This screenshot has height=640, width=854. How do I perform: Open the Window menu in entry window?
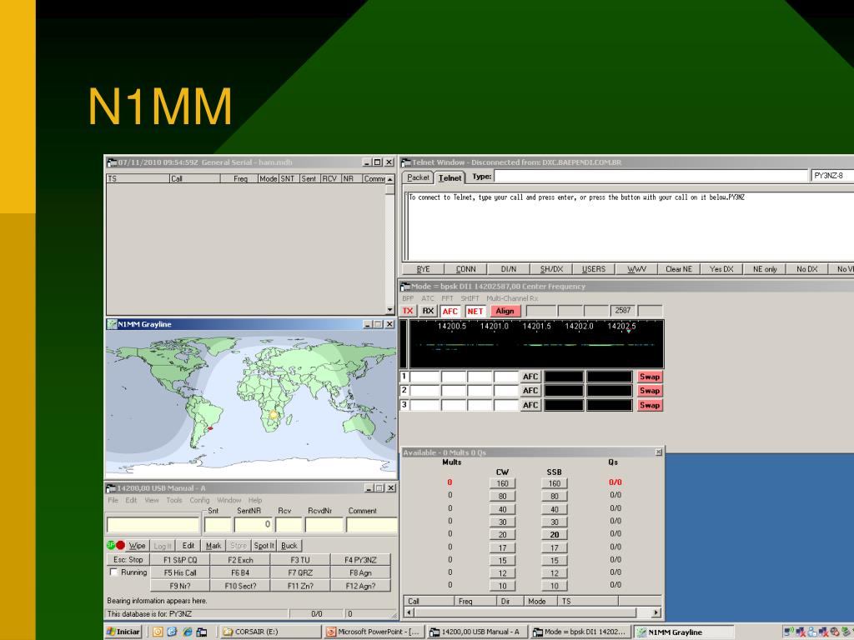229,500
